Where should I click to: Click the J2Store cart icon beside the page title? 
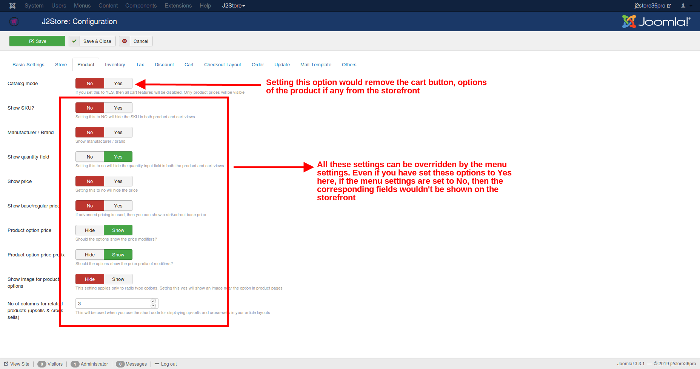click(x=14, y=21)
